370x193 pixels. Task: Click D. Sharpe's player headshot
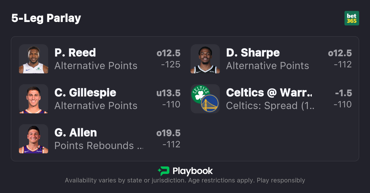pos(205,59)
